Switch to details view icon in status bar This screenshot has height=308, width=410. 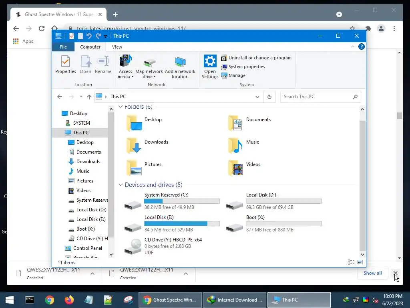(351, 262)
